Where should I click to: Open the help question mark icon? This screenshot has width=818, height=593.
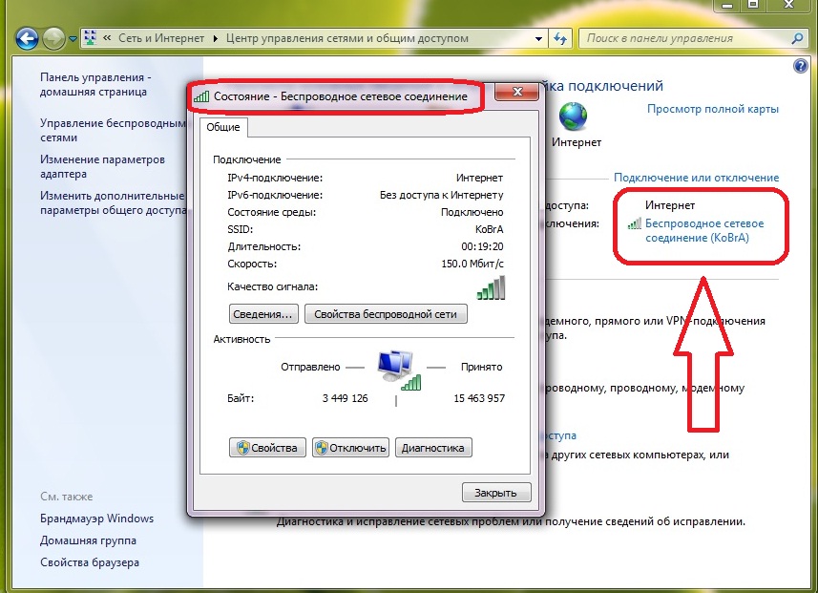click(800, 67)
